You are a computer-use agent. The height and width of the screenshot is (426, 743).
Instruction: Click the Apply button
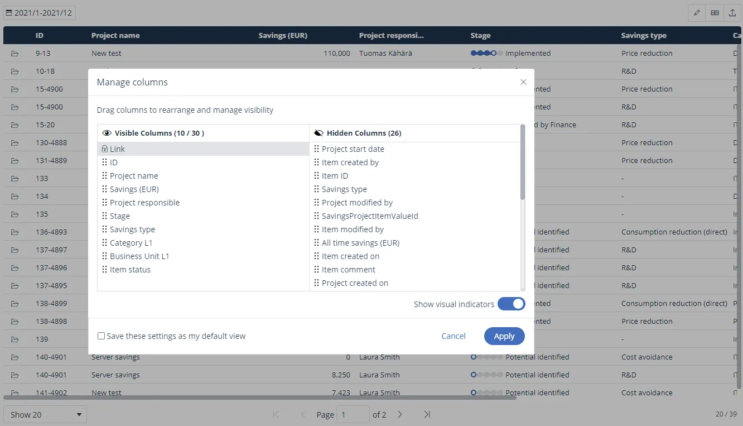tap(504, 336)
